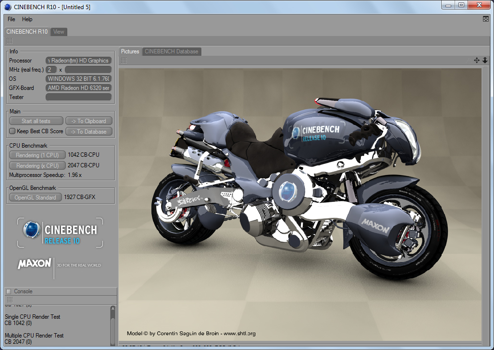This screenshot has height=350, width=494.
Task: Click the move view cross-arrows icon
Action: (x=477, y=60)
